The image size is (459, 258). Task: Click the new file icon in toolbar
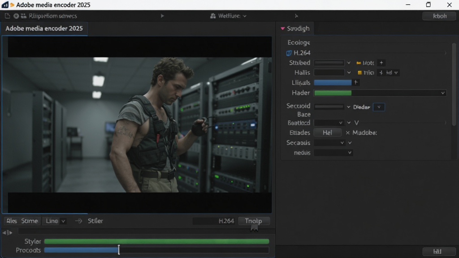pos(7,16)
